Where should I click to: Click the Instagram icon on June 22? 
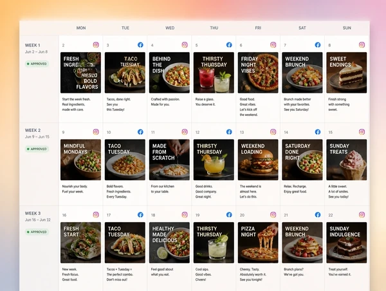coord(362,214)
